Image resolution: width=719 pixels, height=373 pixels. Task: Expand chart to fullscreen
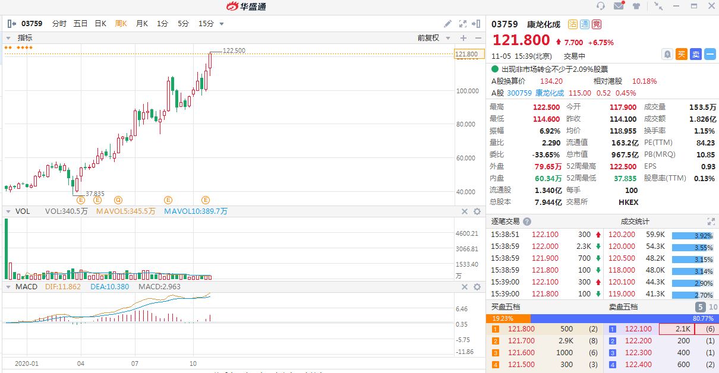click(463, 24)
